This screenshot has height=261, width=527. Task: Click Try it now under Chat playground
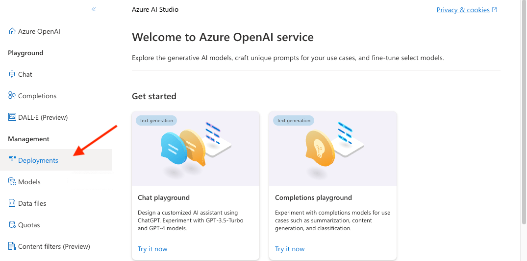pos(152,249)
